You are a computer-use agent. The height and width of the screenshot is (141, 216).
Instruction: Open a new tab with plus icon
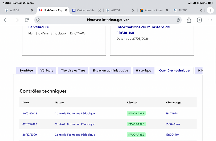210,10
